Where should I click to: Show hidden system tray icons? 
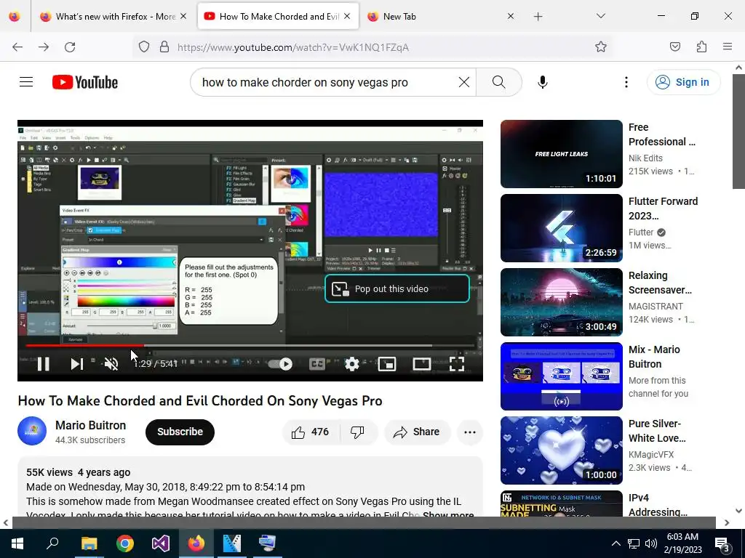point(615,543)
